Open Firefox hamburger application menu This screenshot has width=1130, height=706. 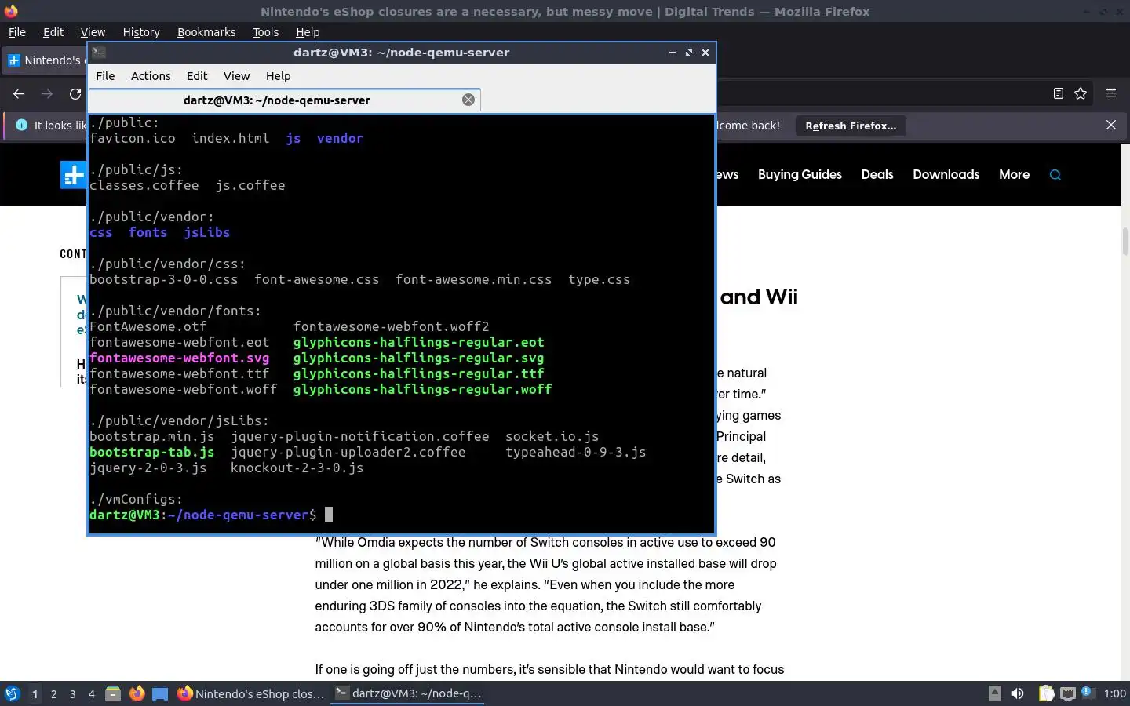pyautogui.click(x=1110, y=93)
